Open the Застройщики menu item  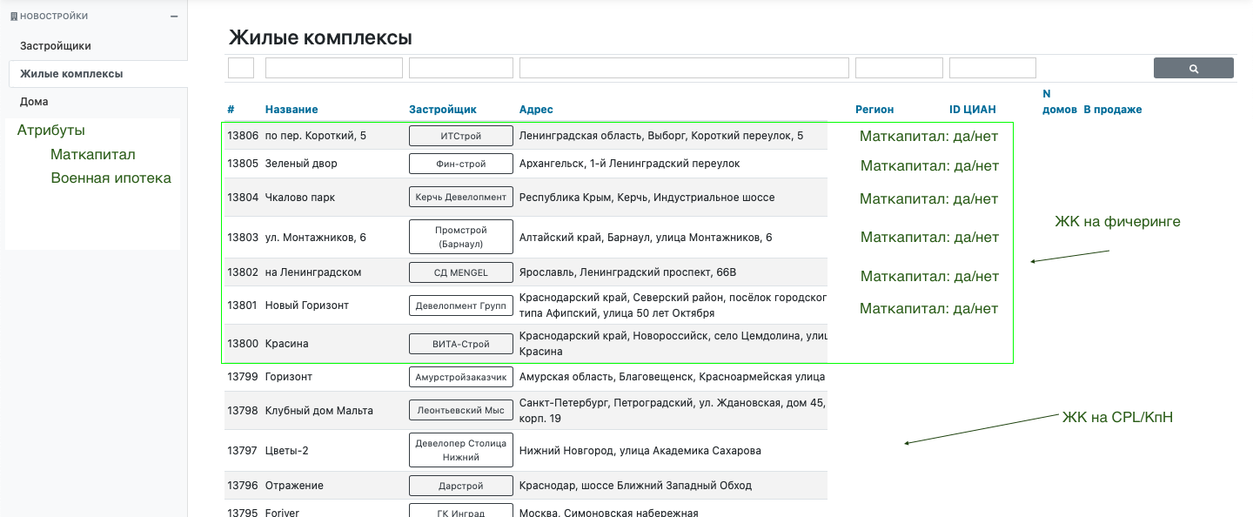[x=56, y=45]
